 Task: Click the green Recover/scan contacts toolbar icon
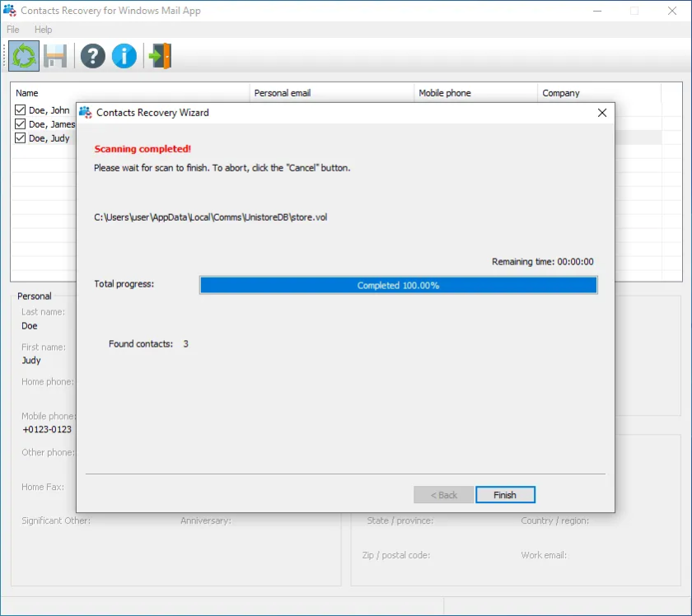pyautogui.click(x=24, y=56)
